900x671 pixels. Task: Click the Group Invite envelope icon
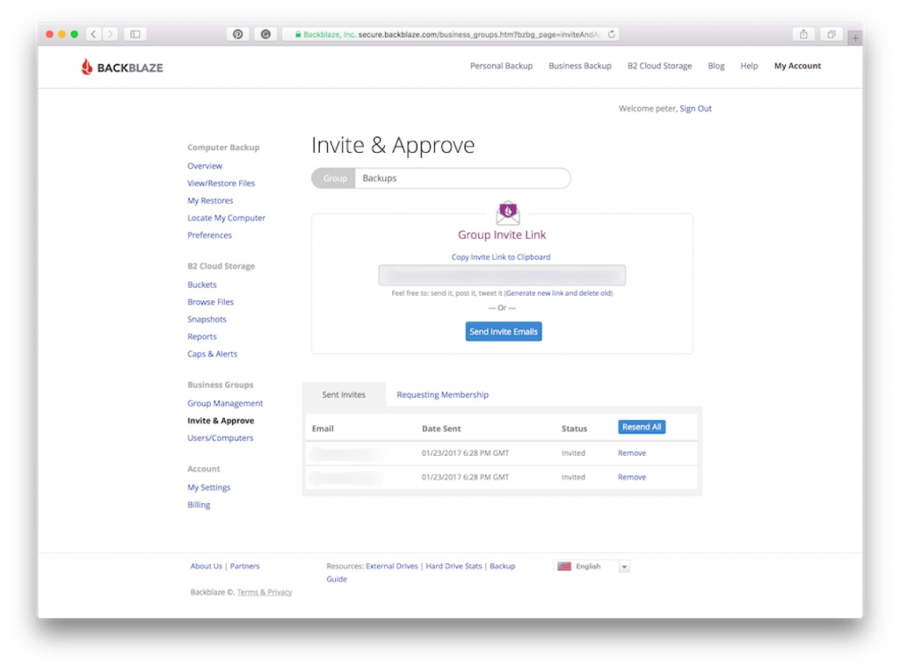(508, 213)
